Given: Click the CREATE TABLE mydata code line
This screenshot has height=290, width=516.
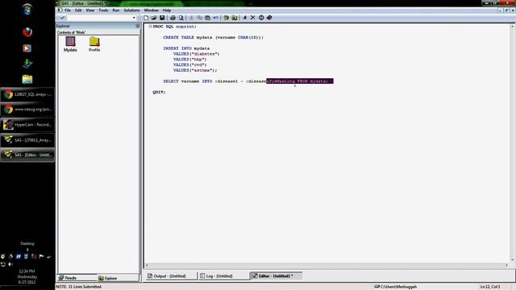Looking at the screenshot, I should (x=213, y=38).
